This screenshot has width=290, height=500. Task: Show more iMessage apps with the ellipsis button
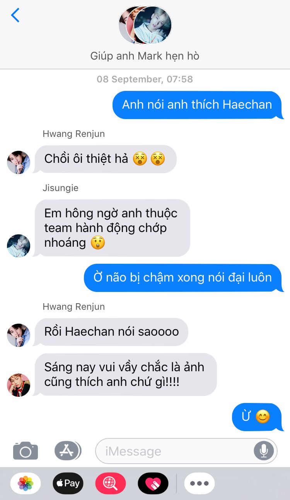point(200,483)
